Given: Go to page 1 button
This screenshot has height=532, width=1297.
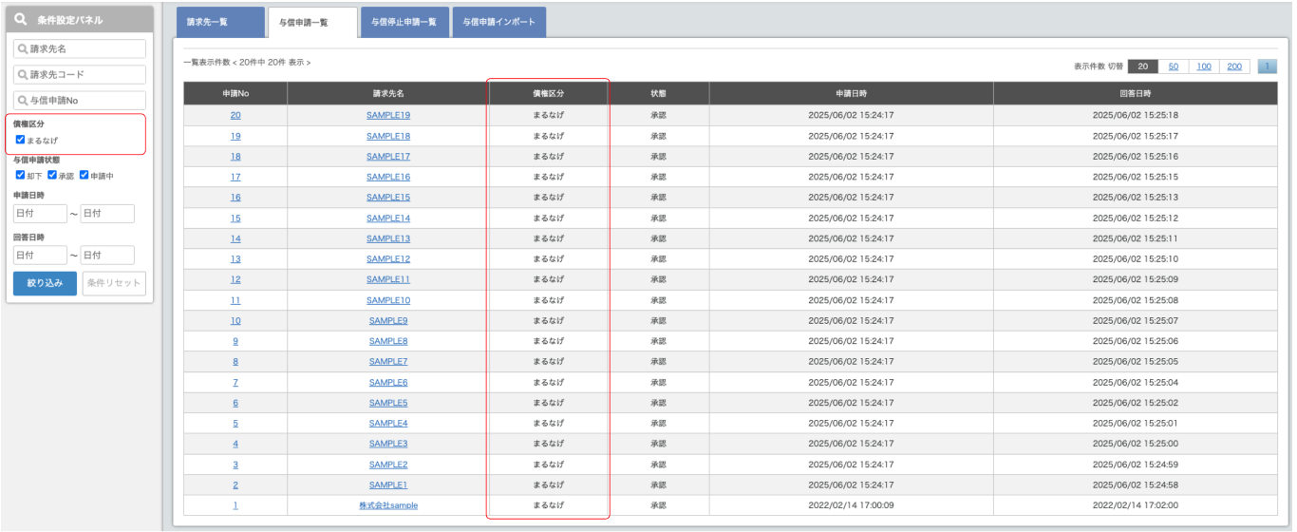Looking at the screenshot, I should click(1267, 66).
